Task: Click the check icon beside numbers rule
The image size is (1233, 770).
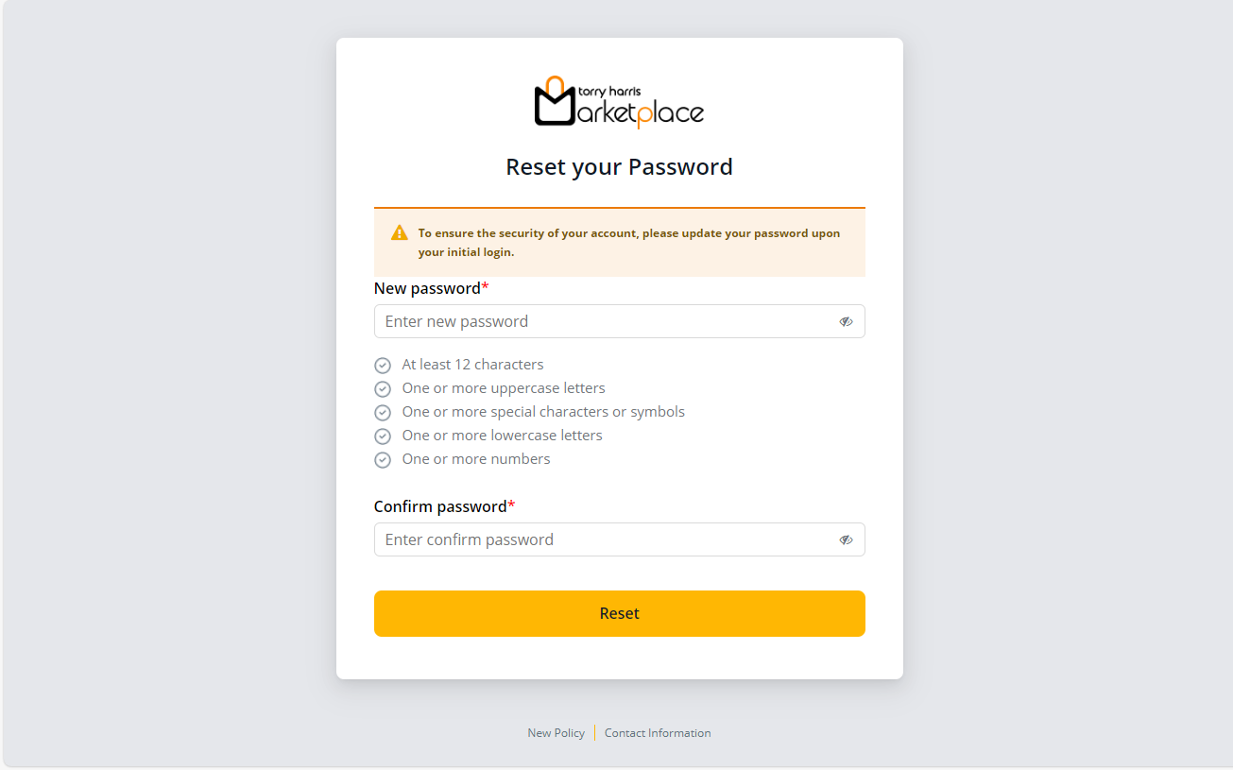Action: point(383,460)
